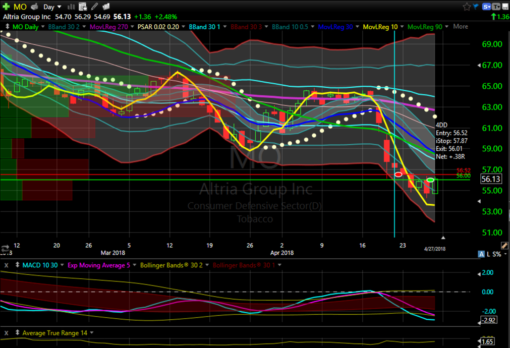This screenshot has width=510, height=348.
Task: Click the Apr 2018 label on time axis
Action: click(x=282, y=253)
